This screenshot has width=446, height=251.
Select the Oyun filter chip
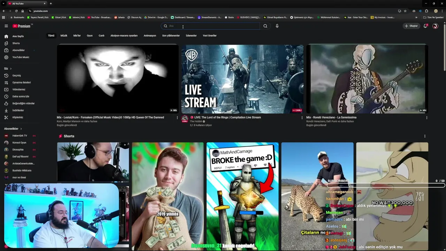90,36
